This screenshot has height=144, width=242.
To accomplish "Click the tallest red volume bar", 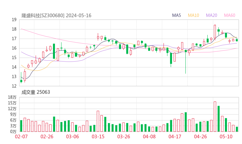I will [x=215, y=117].
